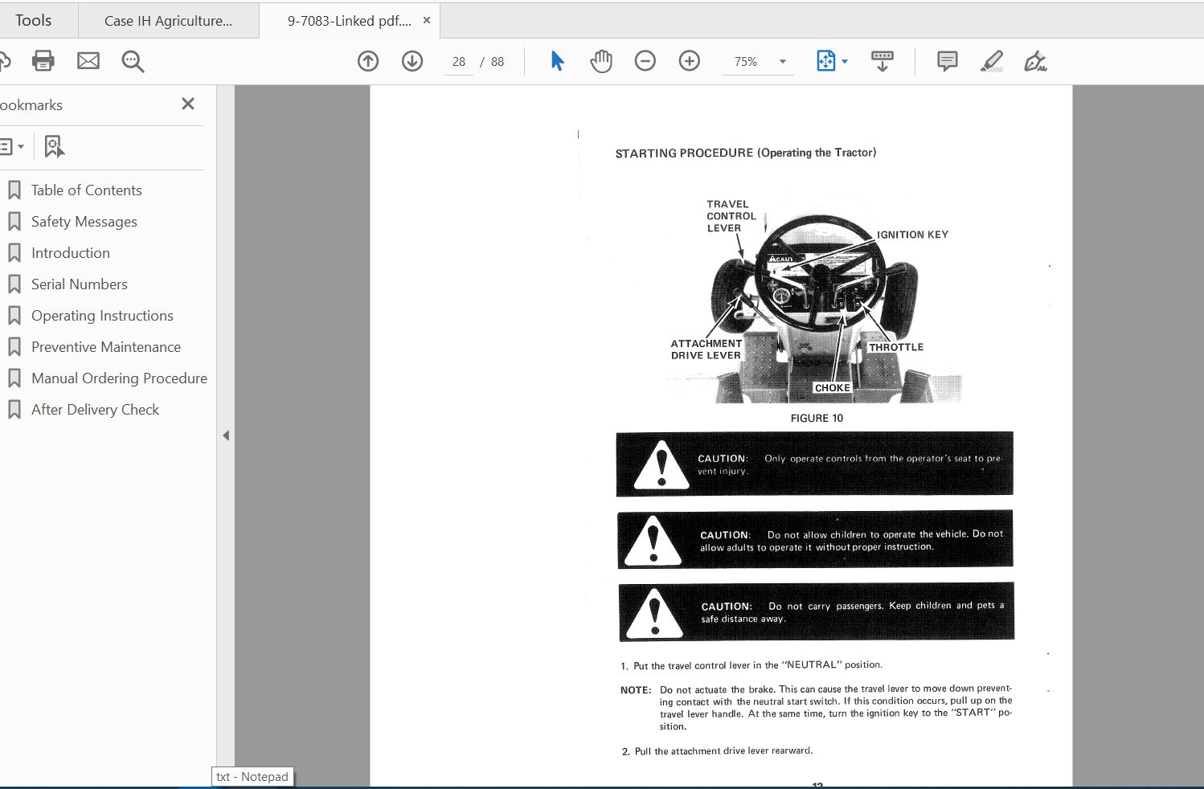Open the search tool with magnifier icon
The image size is (1204, 789).
(x=133, y=60)
